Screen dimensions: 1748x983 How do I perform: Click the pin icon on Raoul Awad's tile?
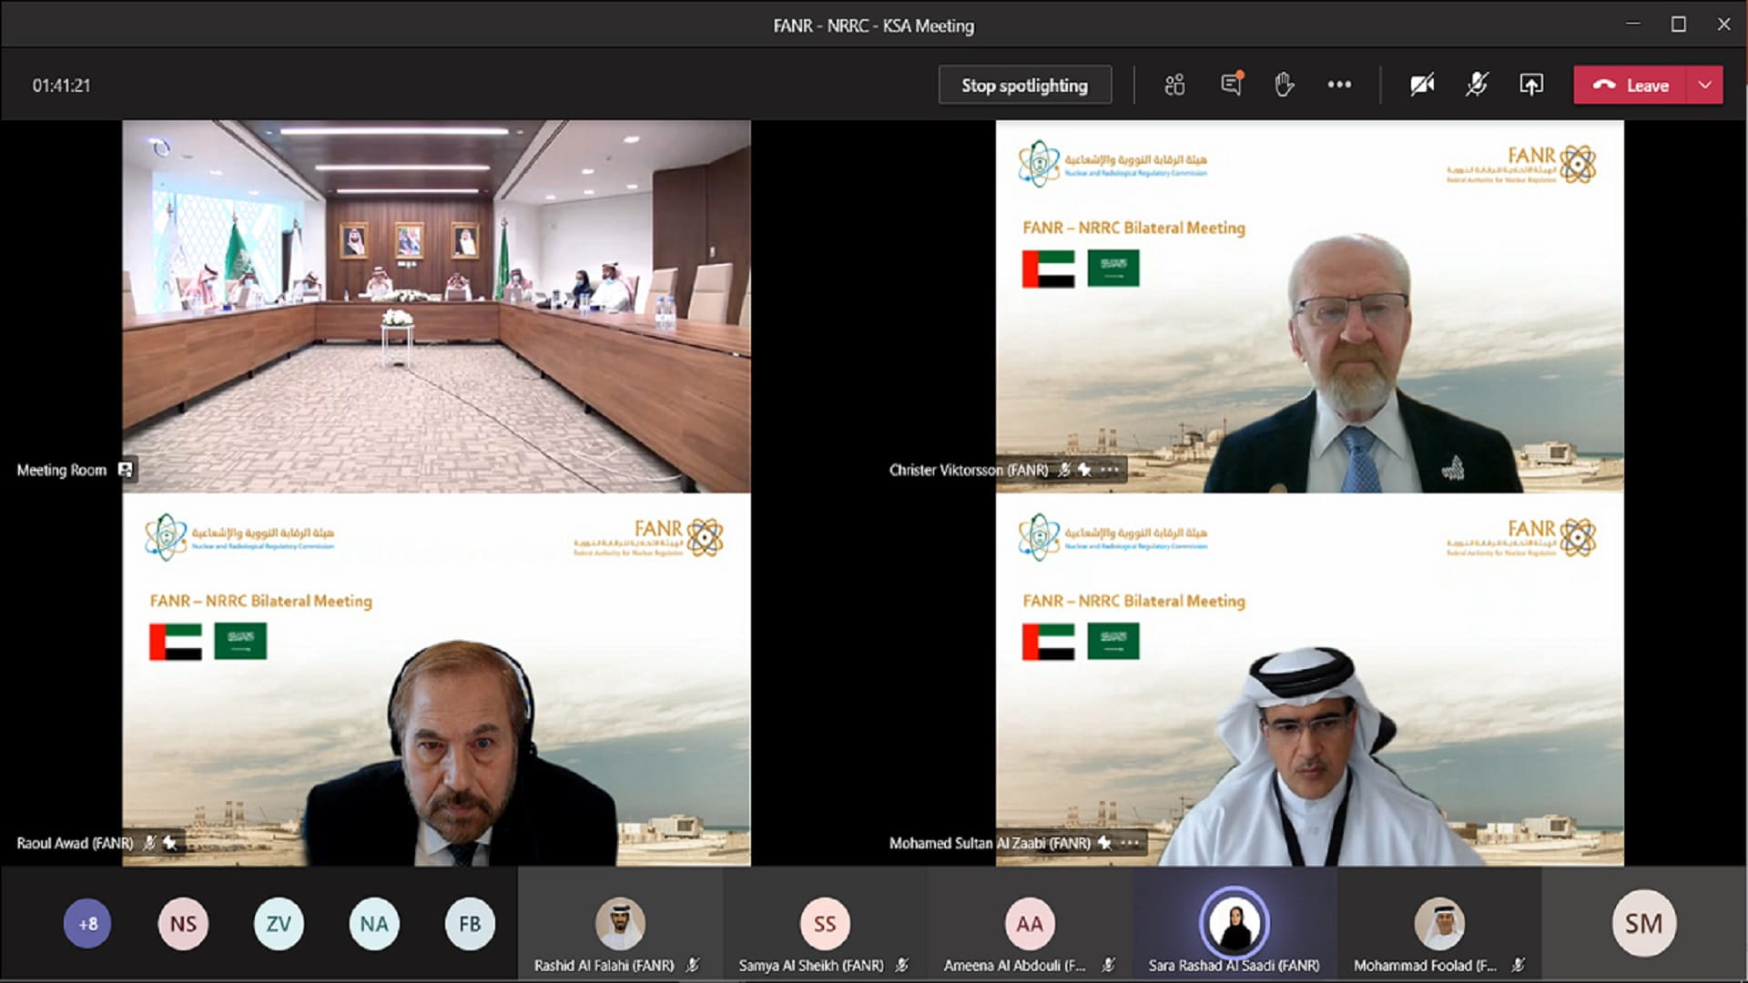pyautogui.click(x=169, y=843)
